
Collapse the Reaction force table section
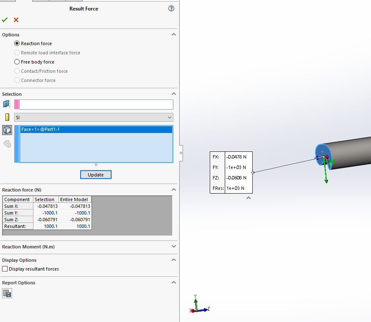click(174, 190)
